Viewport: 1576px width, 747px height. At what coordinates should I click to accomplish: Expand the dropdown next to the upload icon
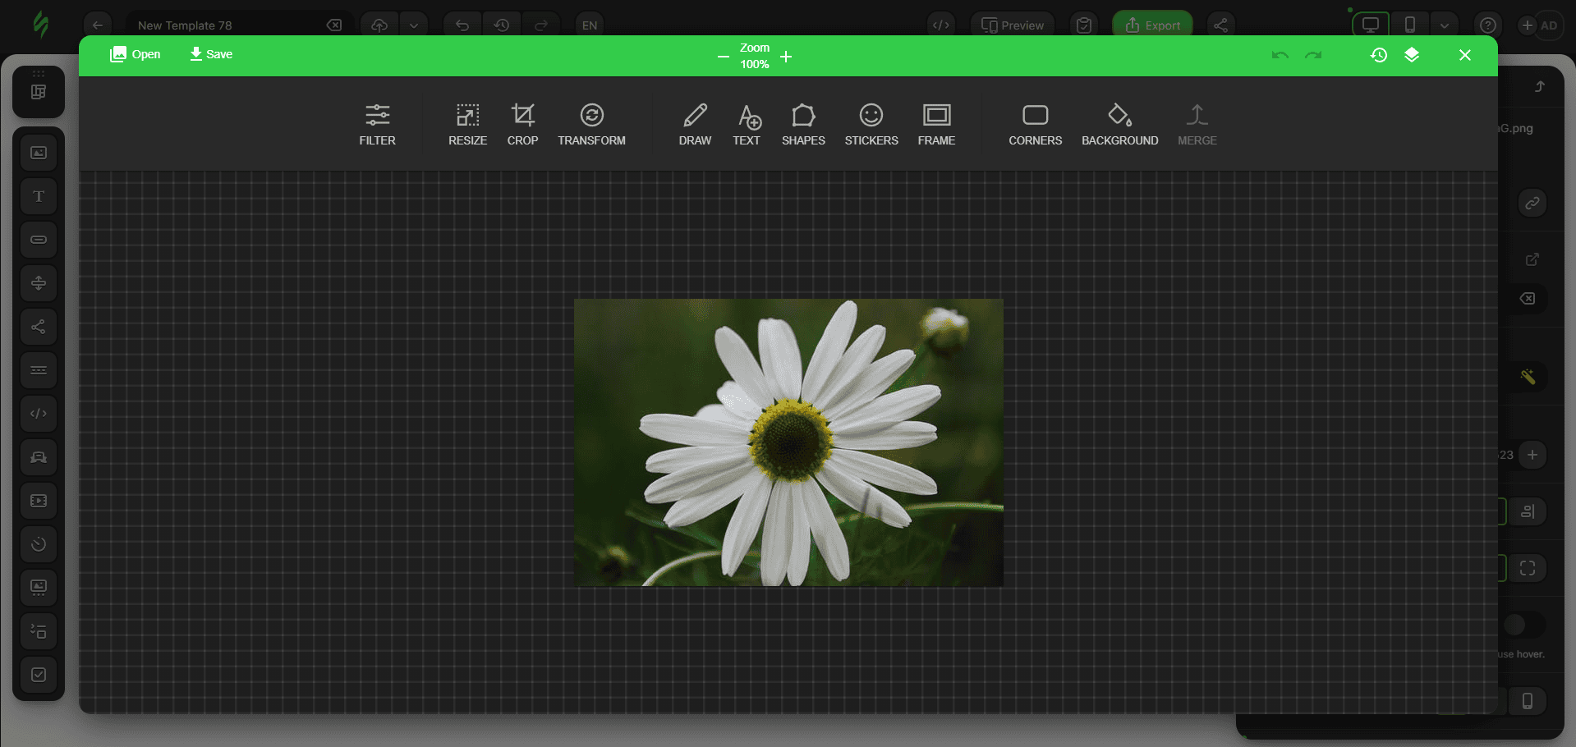point(414,25)
